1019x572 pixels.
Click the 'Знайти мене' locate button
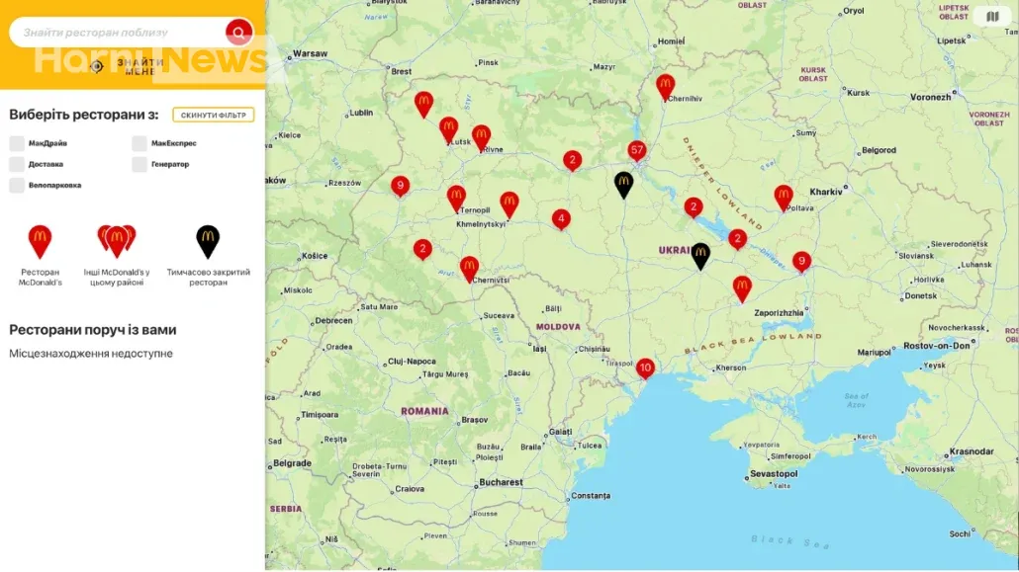pos(128,66)
